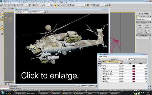Open the Standard Primitives dropdown
152x95 pixels.
tap(144, 19)
